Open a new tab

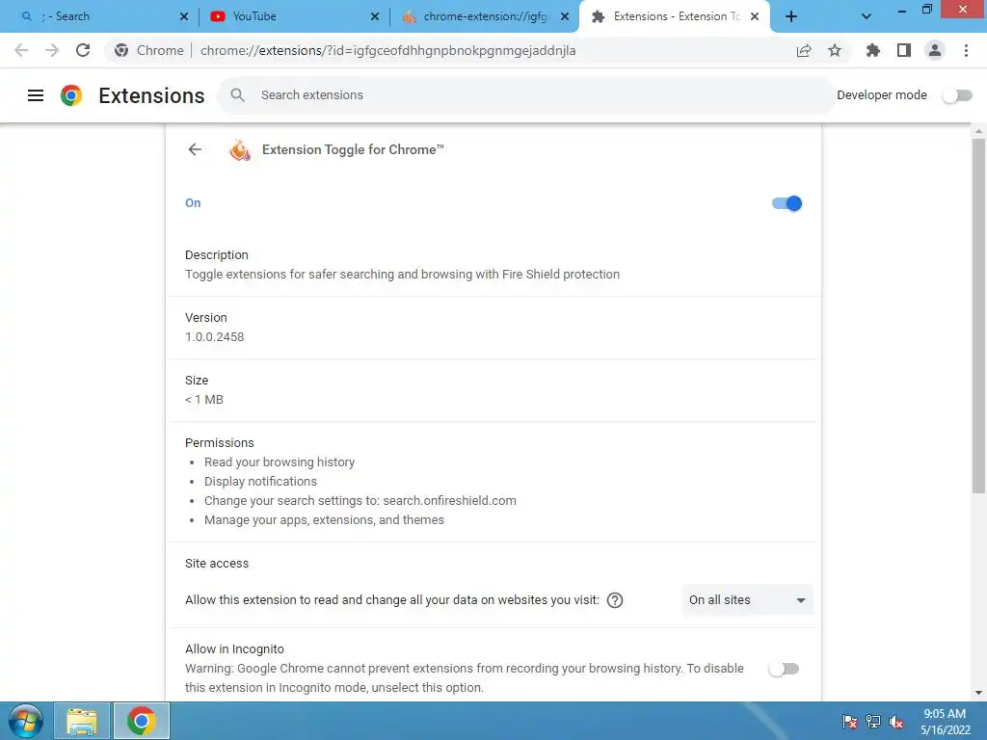click(791, 16)
